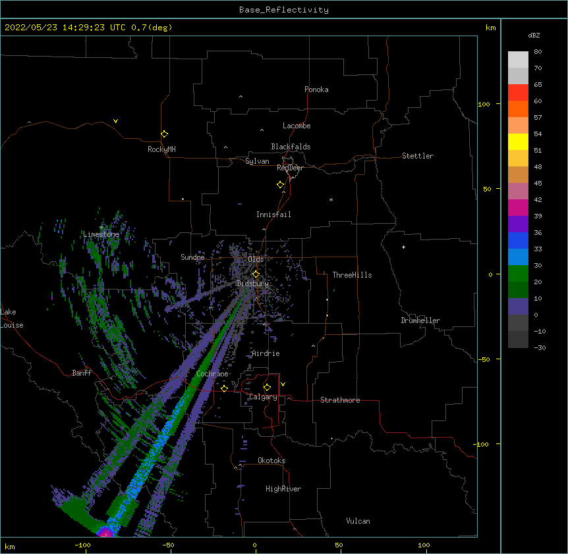
Task: Click the Sylvan town label
Action: tap(257, 161)
